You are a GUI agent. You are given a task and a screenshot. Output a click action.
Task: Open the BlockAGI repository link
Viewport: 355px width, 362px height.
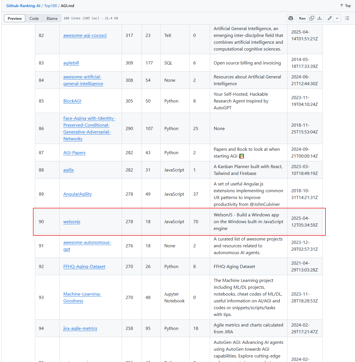(x=72, y=101)
